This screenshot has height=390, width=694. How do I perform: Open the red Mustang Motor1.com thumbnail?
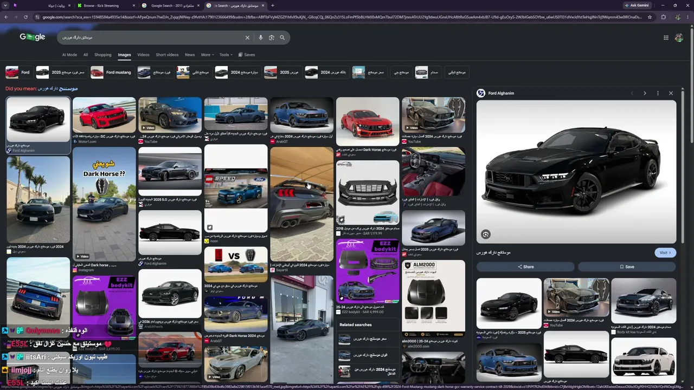[x=104, y=115]
